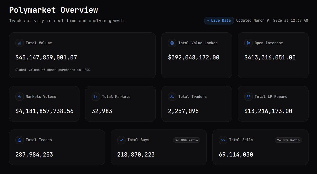Click the Total Trades globe icon

(x=20, y=140)
